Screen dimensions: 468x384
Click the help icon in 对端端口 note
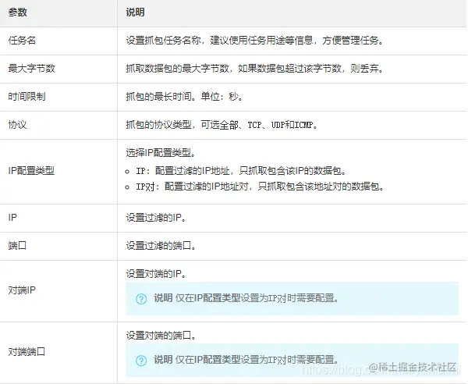141,361
